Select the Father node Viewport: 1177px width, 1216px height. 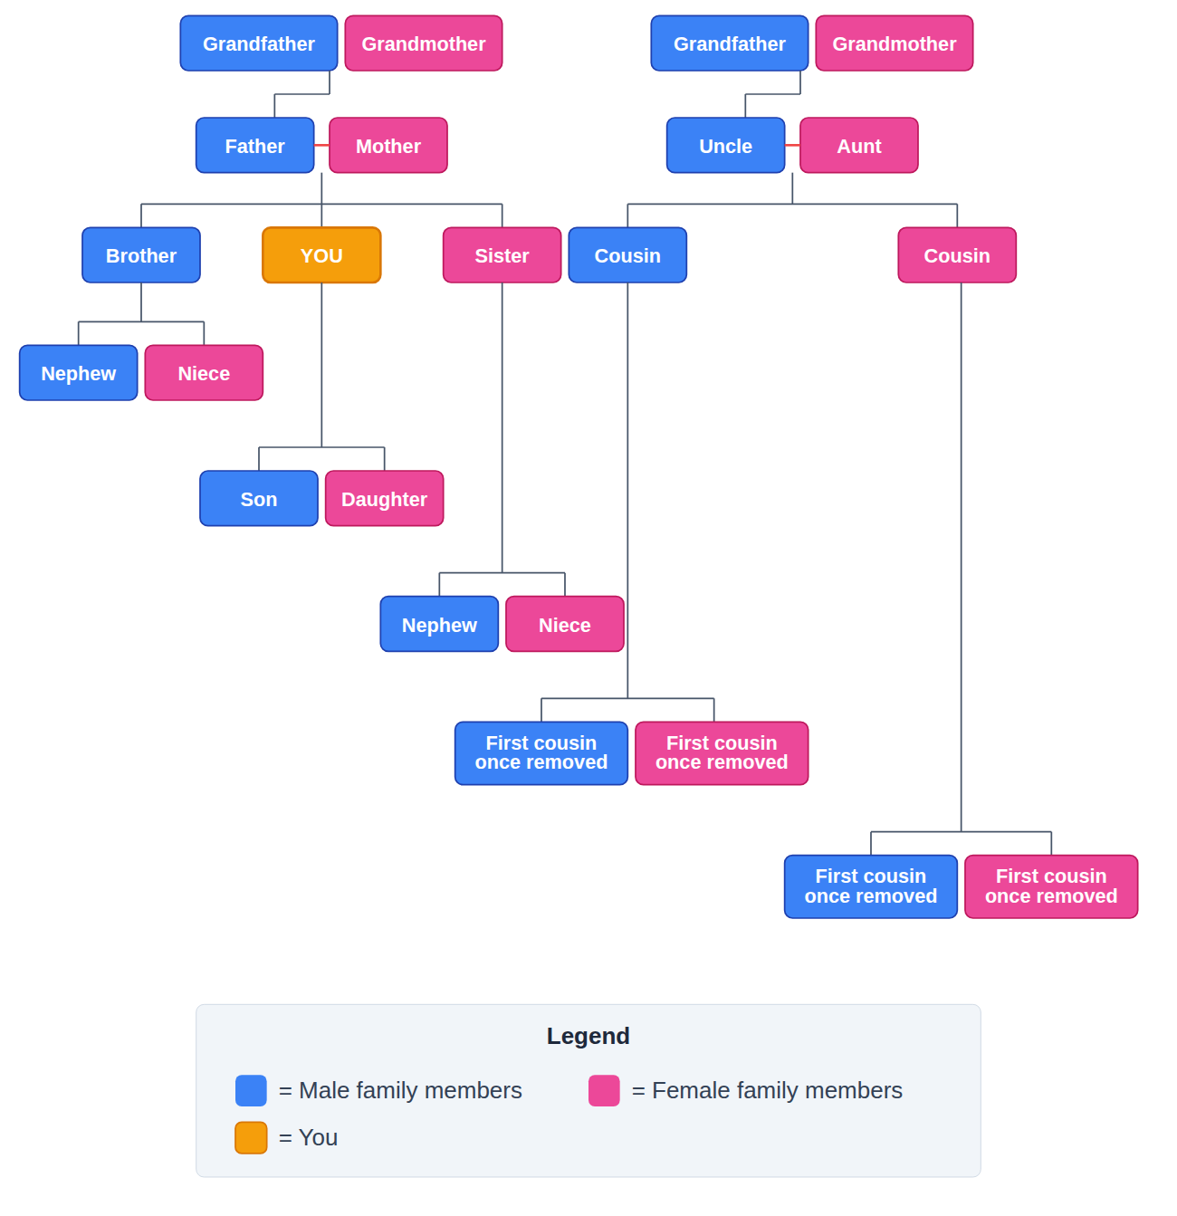[254, 146]
